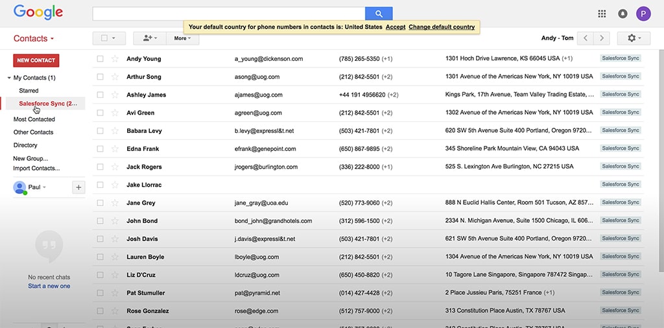Click the email pat@pyramid.net
The width and height of the screenshot is (664, 328).
[x=257, y=293]
